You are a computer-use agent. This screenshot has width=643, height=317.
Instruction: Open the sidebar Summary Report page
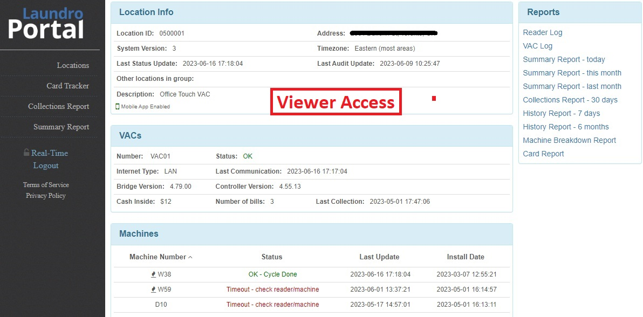tap(61, 127)
